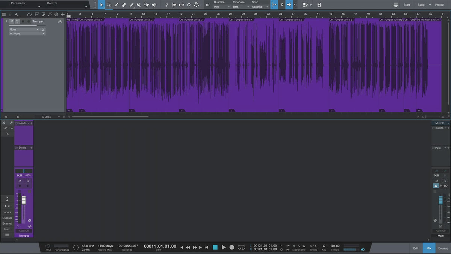451x254 pixels.
Task: Mute the Trumpet track in track header
Action: point(12,21)
